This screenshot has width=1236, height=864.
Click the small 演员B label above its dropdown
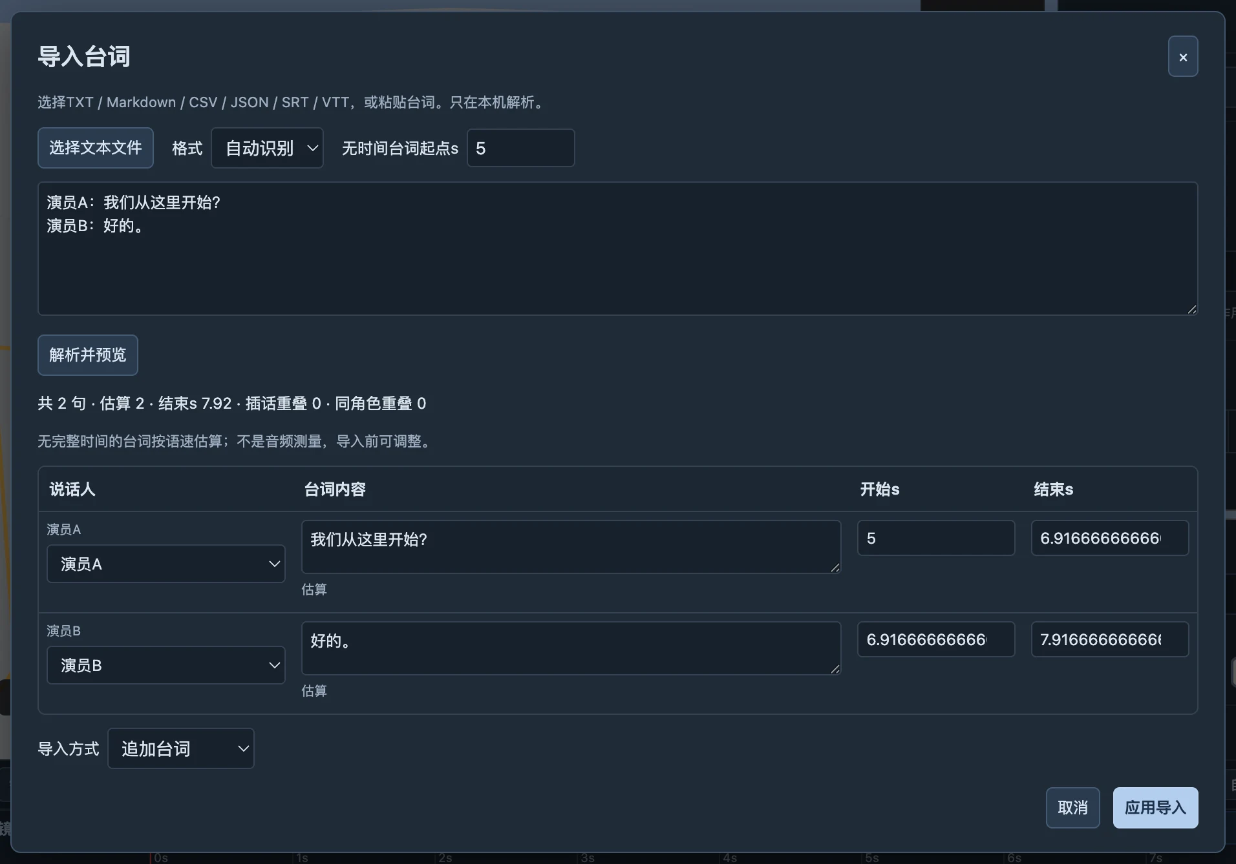[64, 631]
